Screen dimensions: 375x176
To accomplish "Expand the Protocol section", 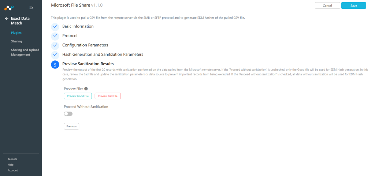I will click(70, 35).
